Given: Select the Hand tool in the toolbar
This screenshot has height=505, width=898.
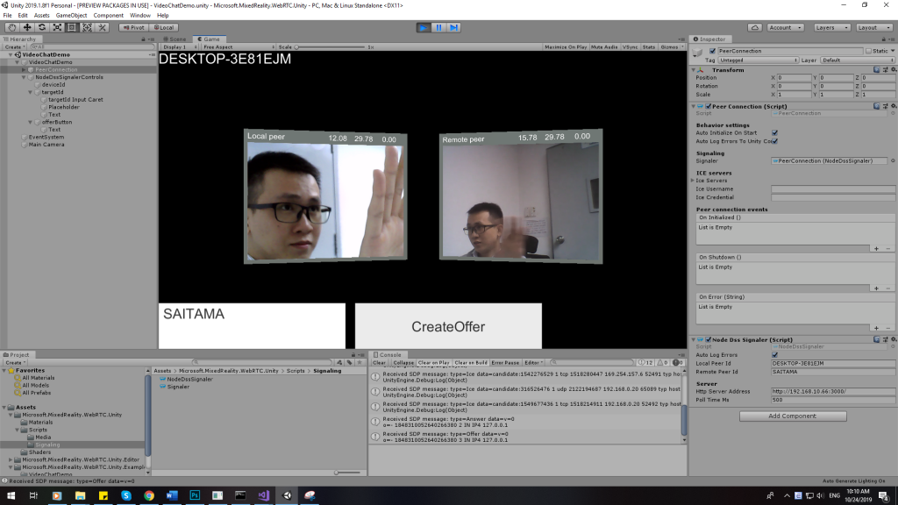Looking at the screenshot, I should 12,27.
